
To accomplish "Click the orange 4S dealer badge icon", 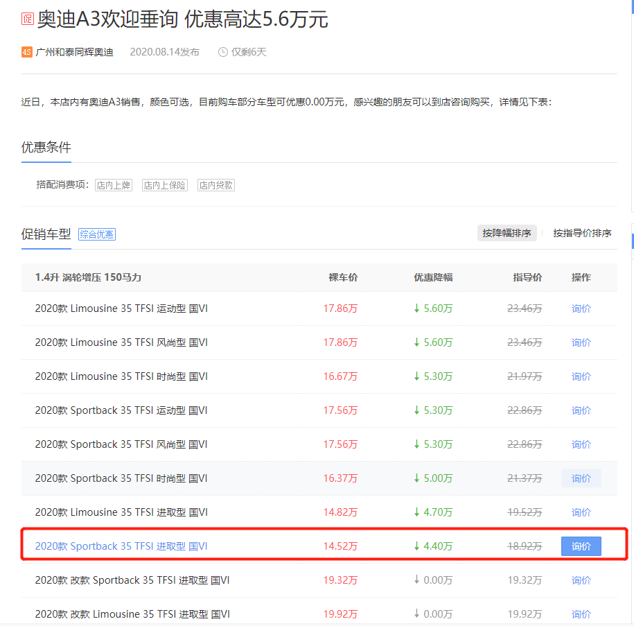I will [x=27, y=52].
